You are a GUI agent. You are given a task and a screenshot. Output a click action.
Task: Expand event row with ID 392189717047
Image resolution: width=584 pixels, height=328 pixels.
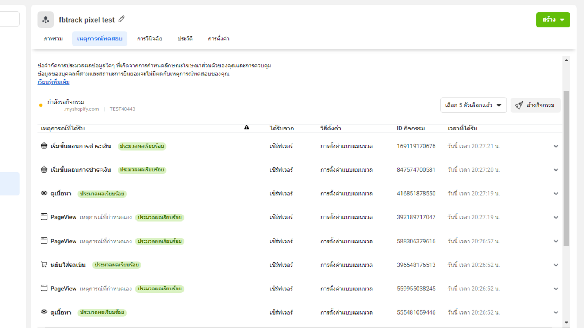click(556, 218)
